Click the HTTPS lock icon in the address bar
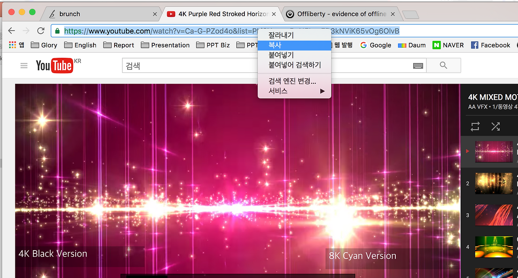Viewport: 518px width, 278px height. (57, 30)
